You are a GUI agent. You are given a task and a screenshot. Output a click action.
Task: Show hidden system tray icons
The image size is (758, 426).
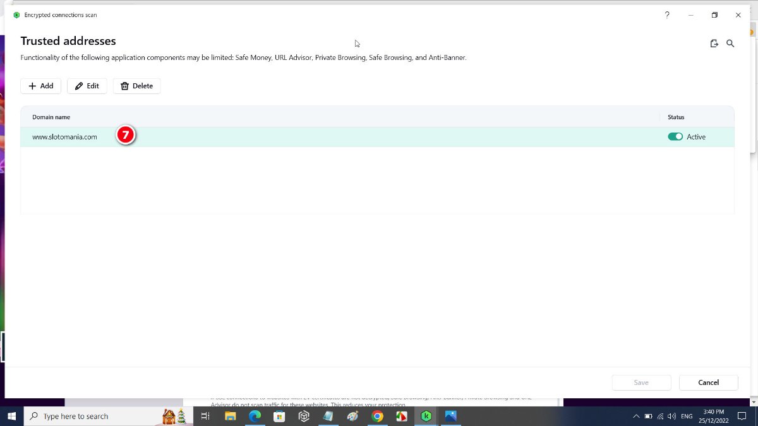click(x=636, y=417)
